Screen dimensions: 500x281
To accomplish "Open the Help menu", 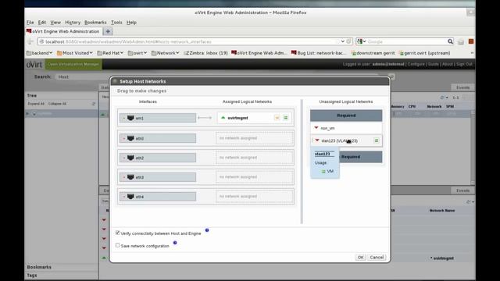I will (131, 23).
